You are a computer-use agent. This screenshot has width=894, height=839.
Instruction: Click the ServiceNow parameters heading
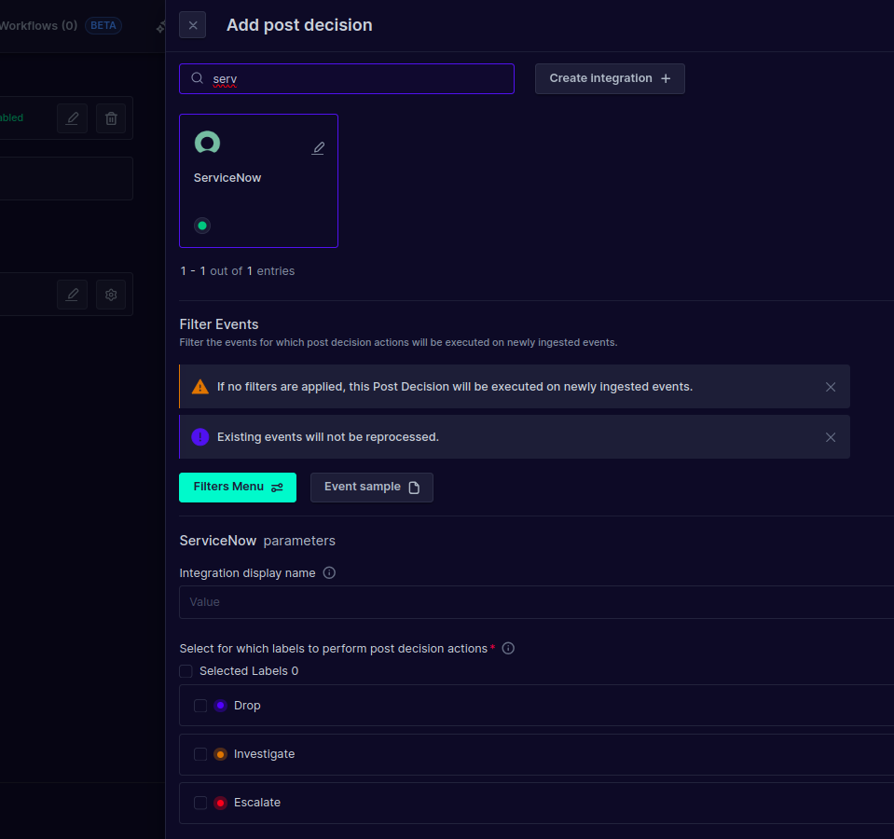257,541
